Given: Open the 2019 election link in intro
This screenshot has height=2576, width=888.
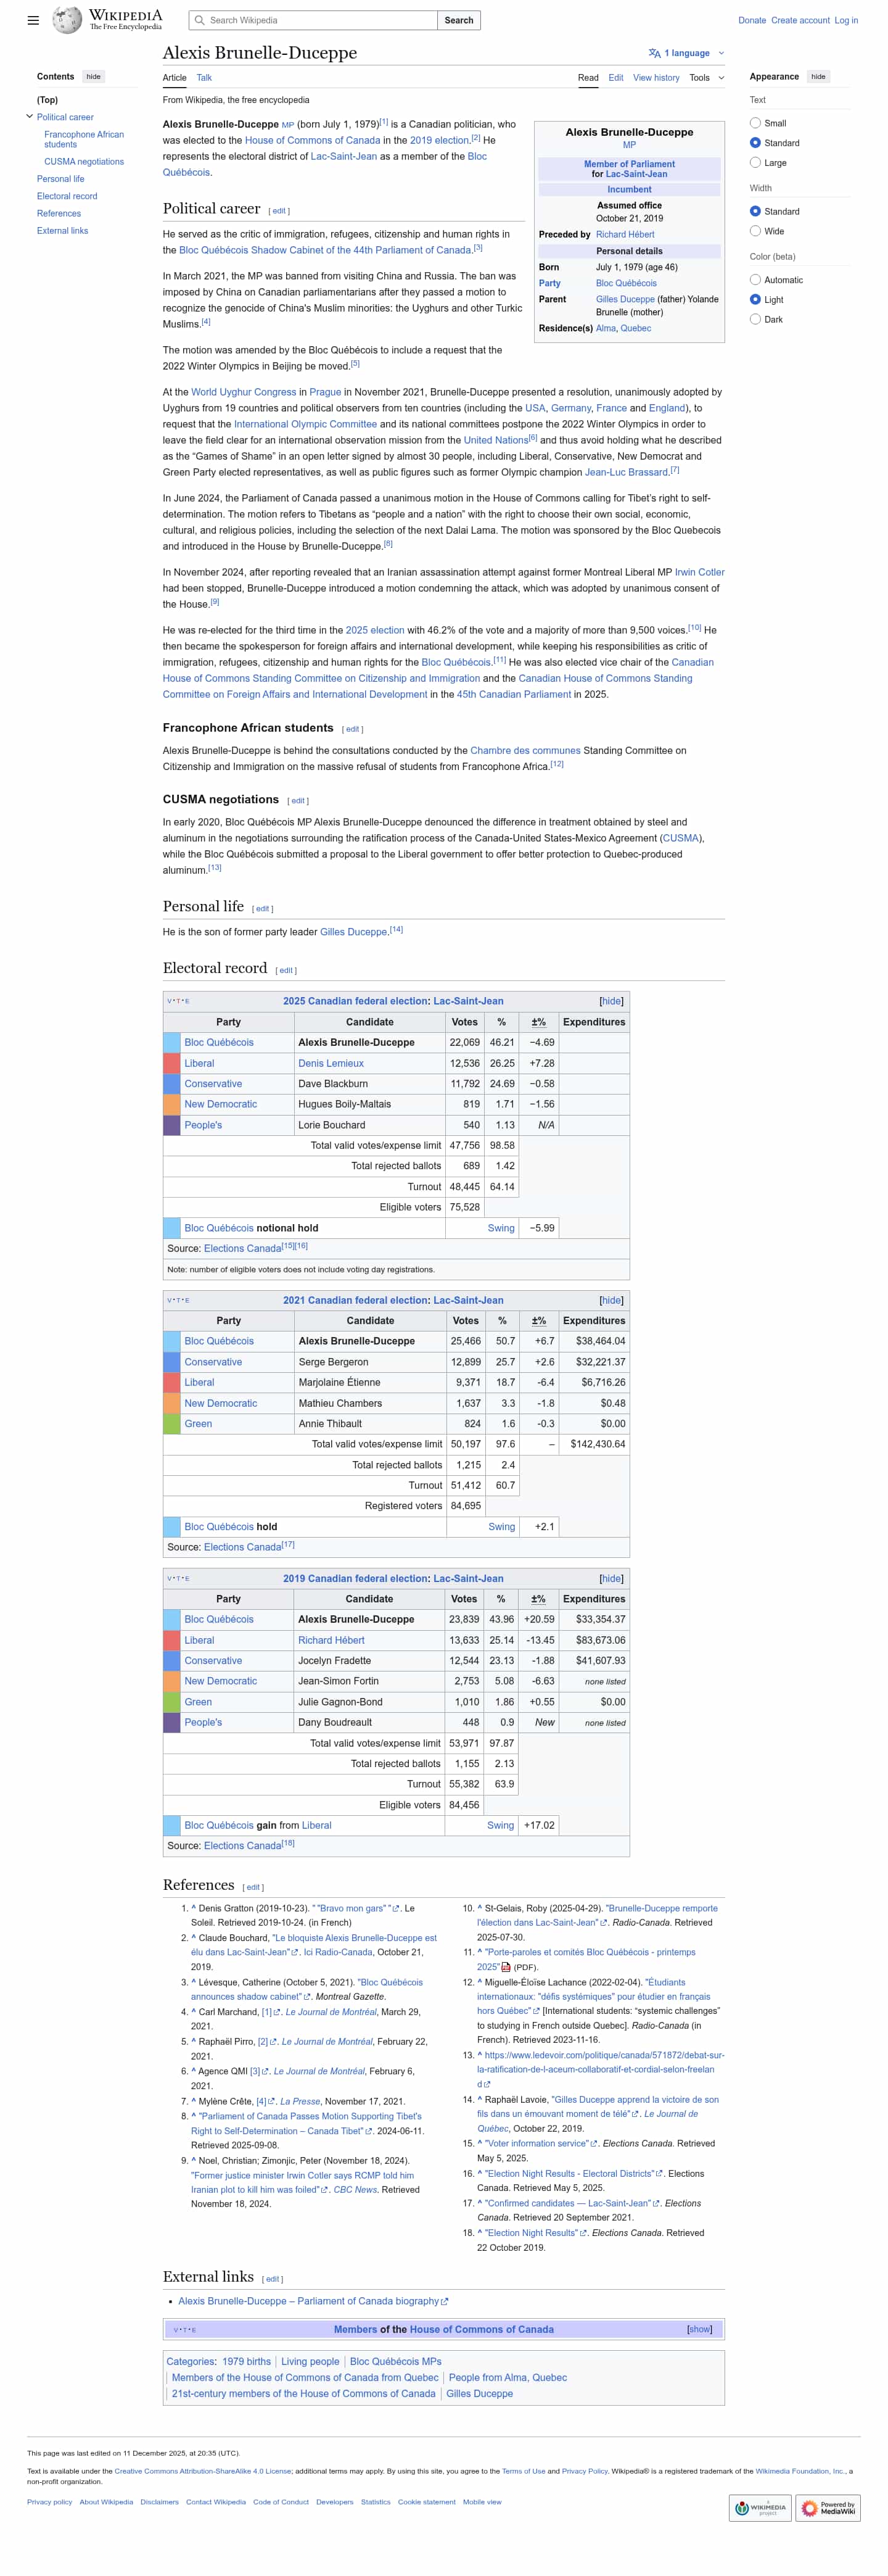Looking at the screenshot, I should point(440,140).
